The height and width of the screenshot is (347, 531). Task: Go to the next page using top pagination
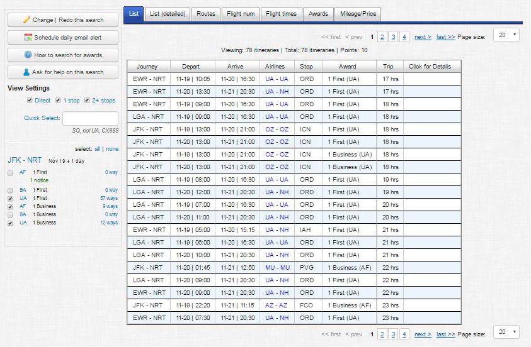423,37
